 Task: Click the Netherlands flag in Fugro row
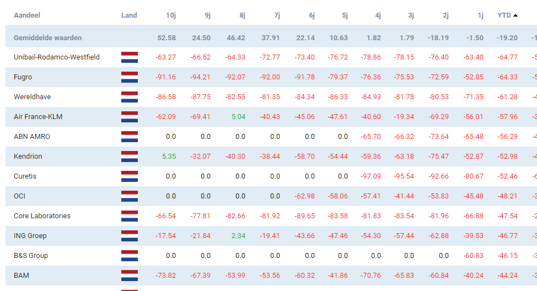(130, 77)
